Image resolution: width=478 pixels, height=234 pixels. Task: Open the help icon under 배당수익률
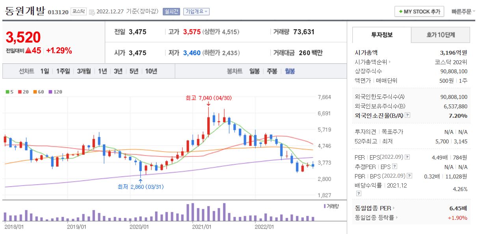click(358, 193)
